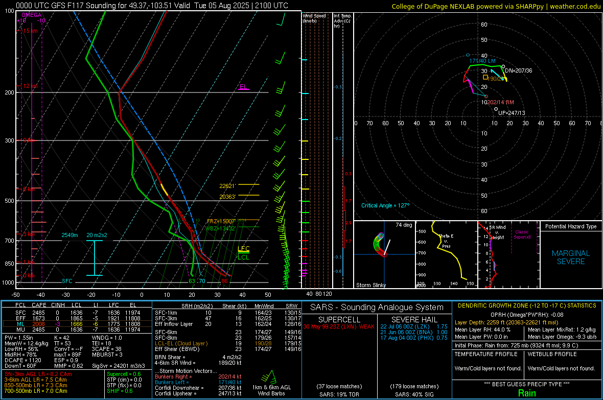The width and height of the screenshot is (603, 400).
Task: Click the Classic Supercell label
Action: (522, 234)
